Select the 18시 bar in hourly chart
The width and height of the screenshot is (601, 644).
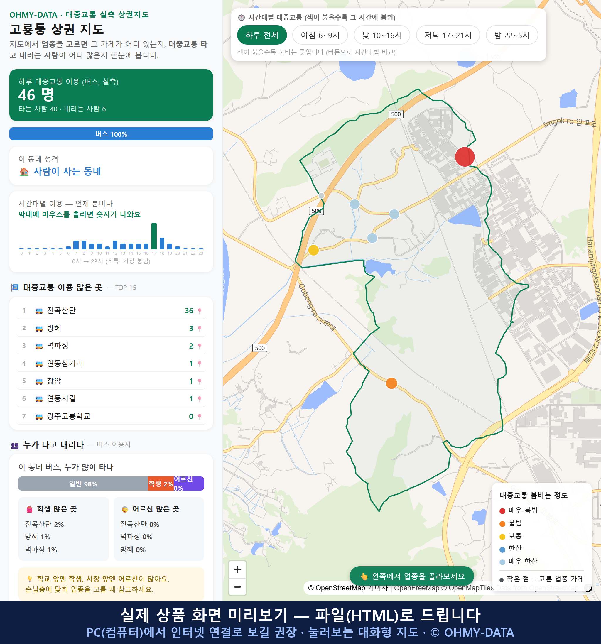pyautogui.click(x=162, y=243)
